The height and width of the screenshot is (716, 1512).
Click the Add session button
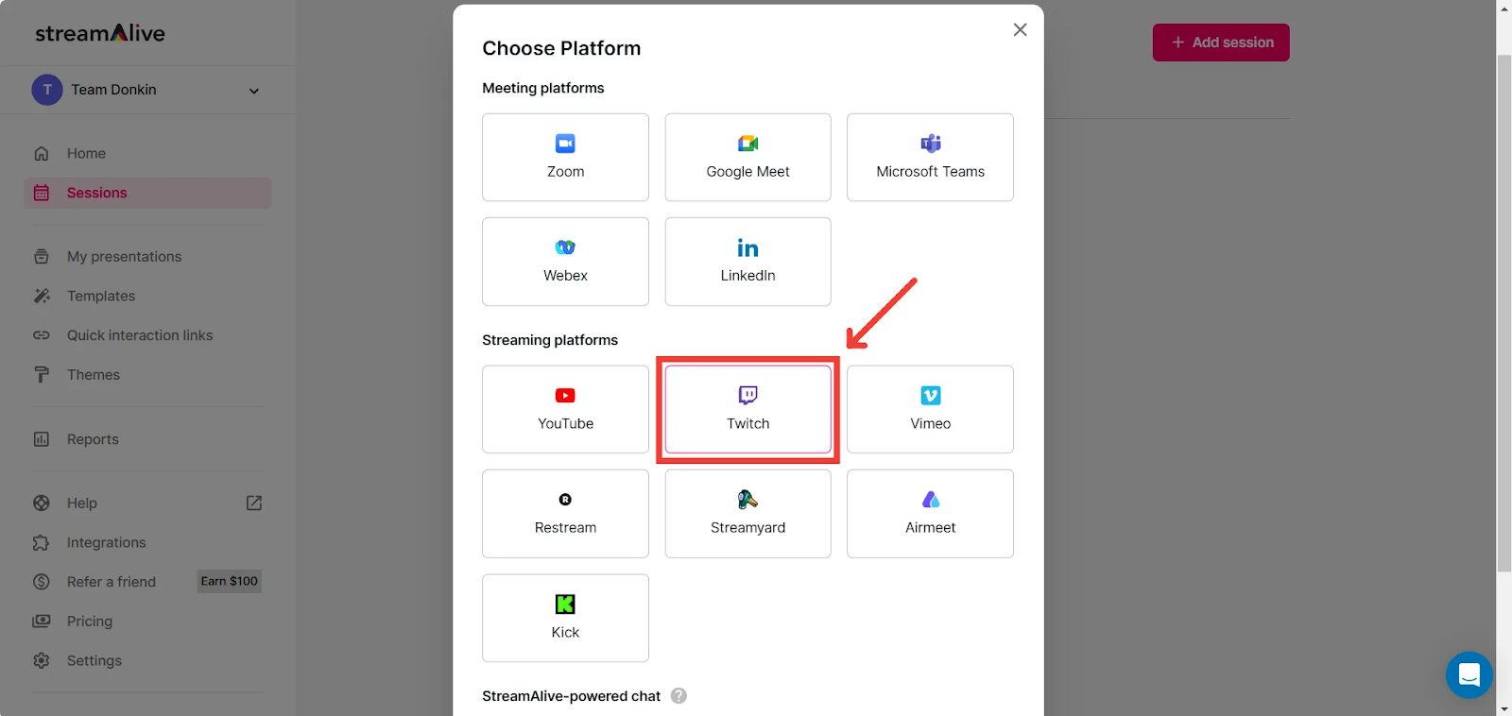(1221, 43)
